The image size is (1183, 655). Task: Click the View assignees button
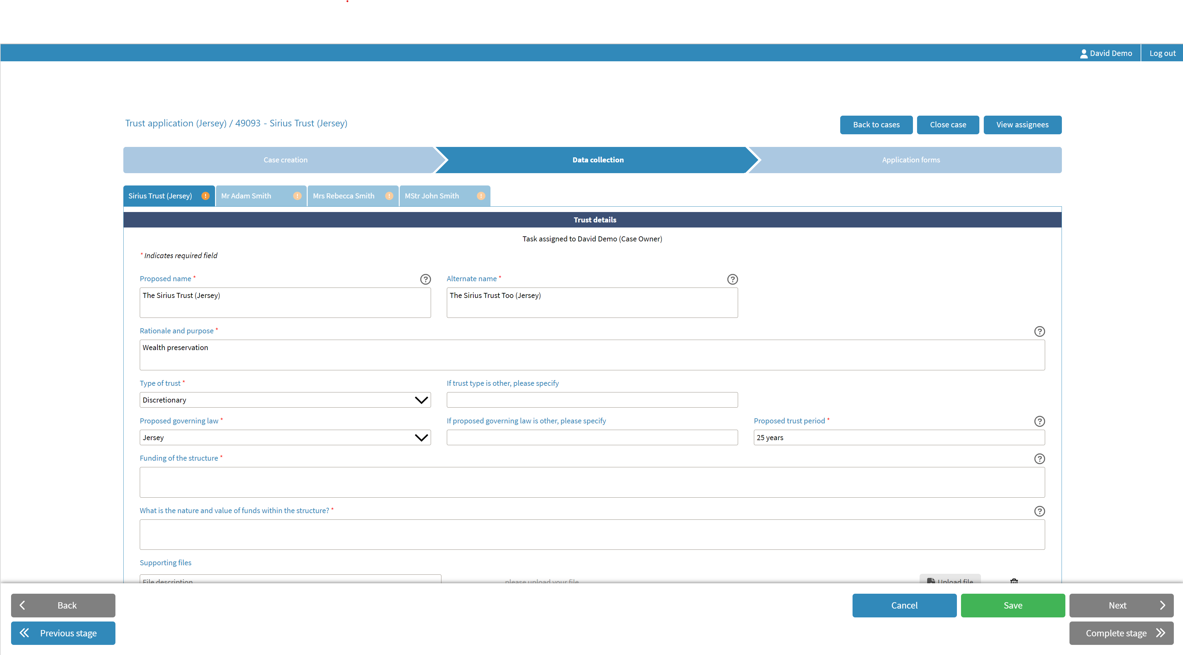pos(1022,125)
